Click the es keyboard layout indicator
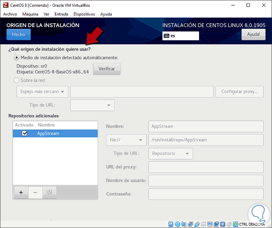The height and width of the screenshot is (228, 272). point(181,36)
